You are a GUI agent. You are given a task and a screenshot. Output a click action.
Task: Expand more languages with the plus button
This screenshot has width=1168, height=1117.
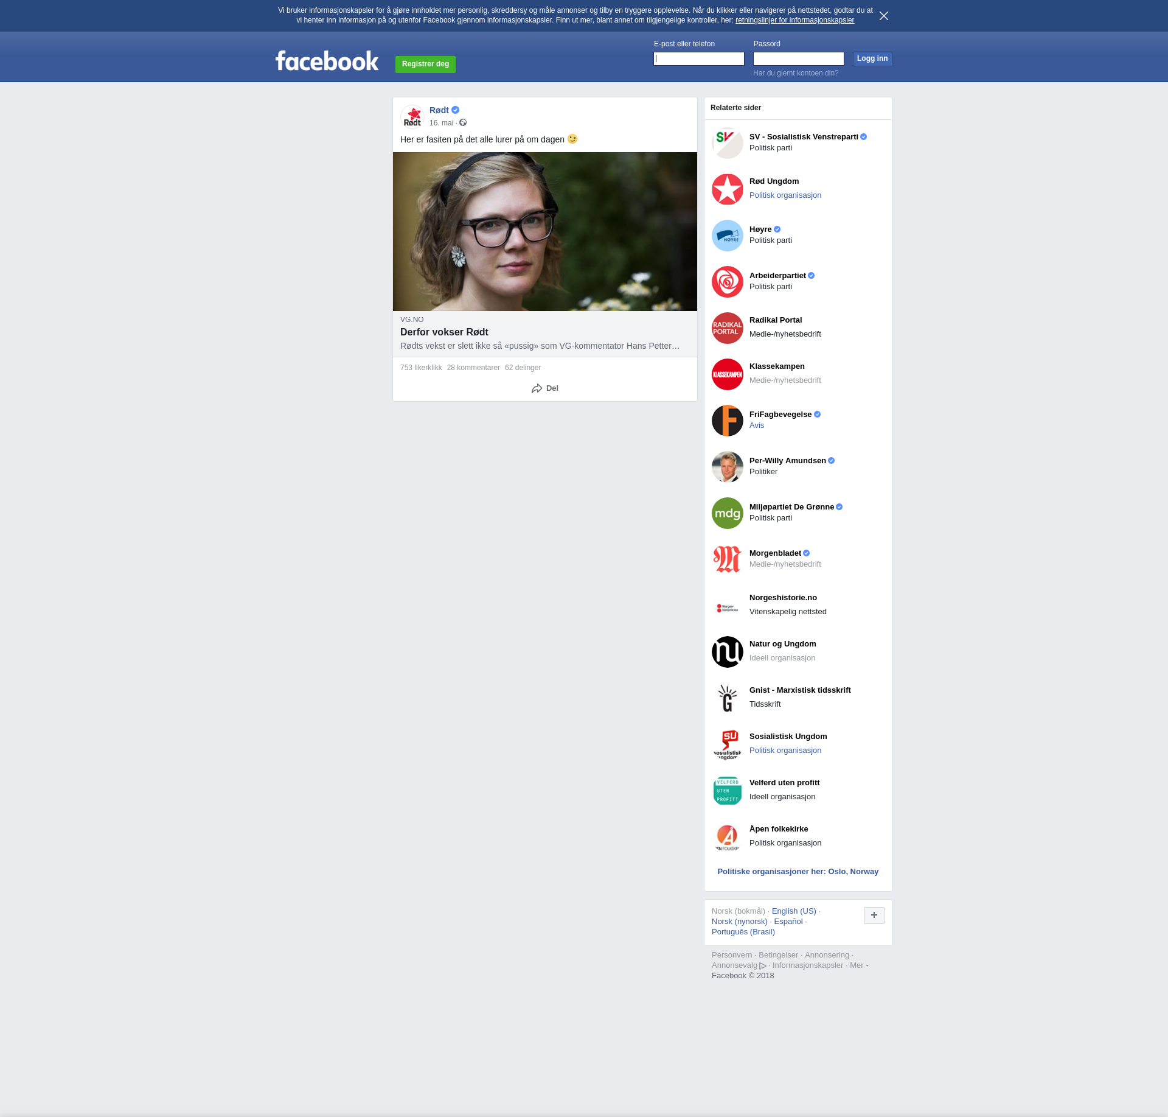[x=874, y=915]
